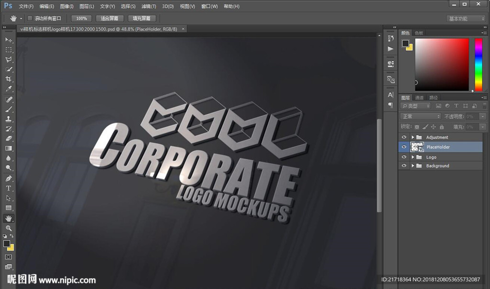This screenshot has height=289, width=490.
Task: Open the 基本功能 workspace dropdown
Action: (x=466, y=19)
